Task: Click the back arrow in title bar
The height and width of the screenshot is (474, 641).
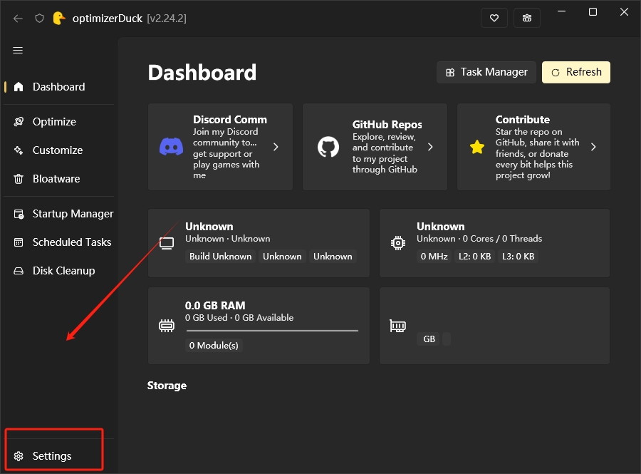Action: pos(18,19)
